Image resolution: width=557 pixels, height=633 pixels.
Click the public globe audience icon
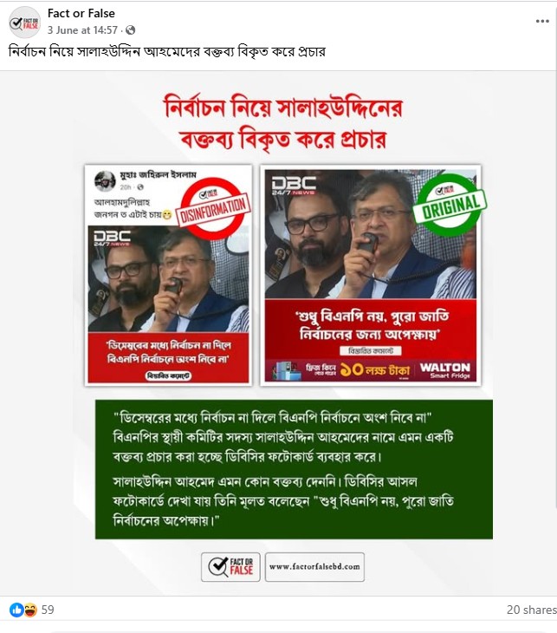point(130,30)
